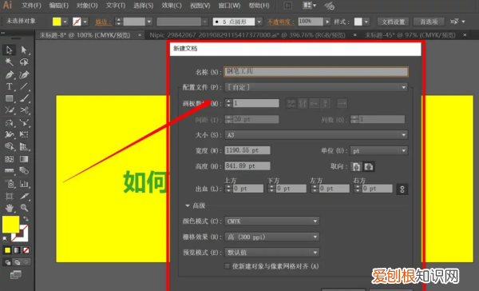Enable align new objects to pixel grid
Image resolution: width=479 pixels, height=291 pixels.
pyautogui.click(x=227, y=266)
